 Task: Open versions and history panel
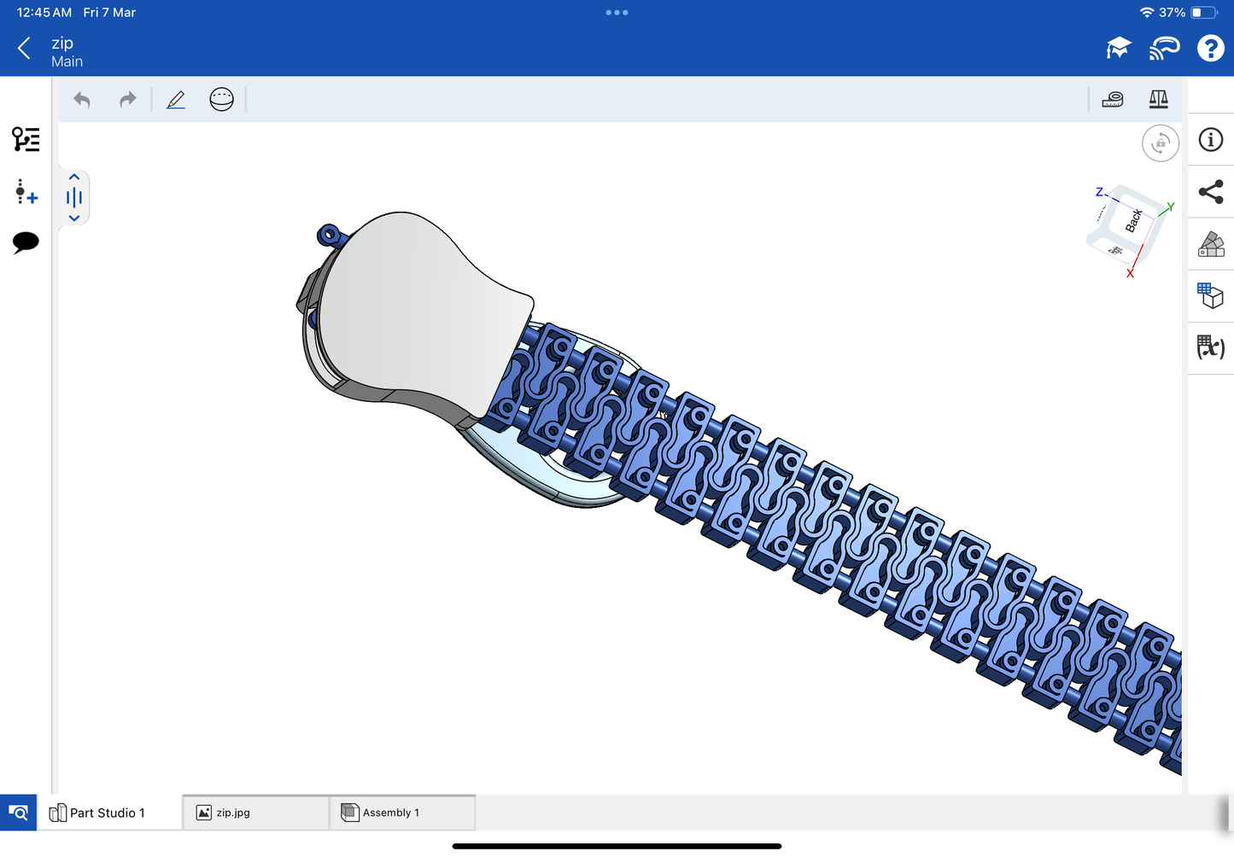pos(26,139)
